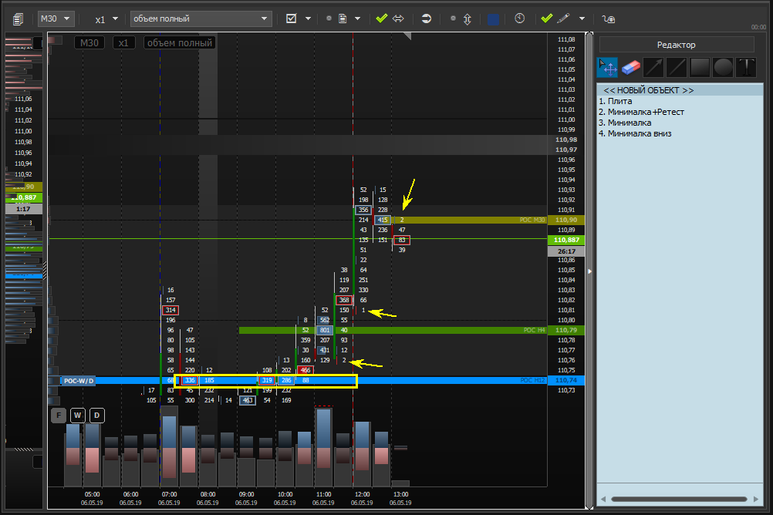Image resolution: width=773 pixels, height=515 pixels.
Task: Click the gray corner triangle marker atop chart
Action: 407,36
